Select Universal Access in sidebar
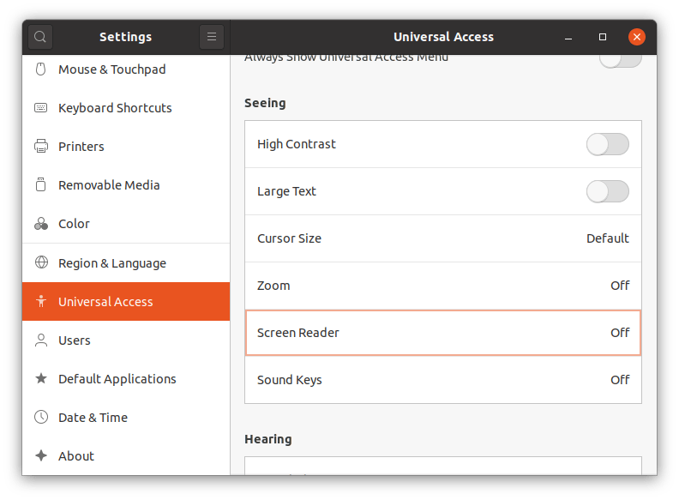The width and height of the screenshot is (679, 500). [x=126, y=302]
